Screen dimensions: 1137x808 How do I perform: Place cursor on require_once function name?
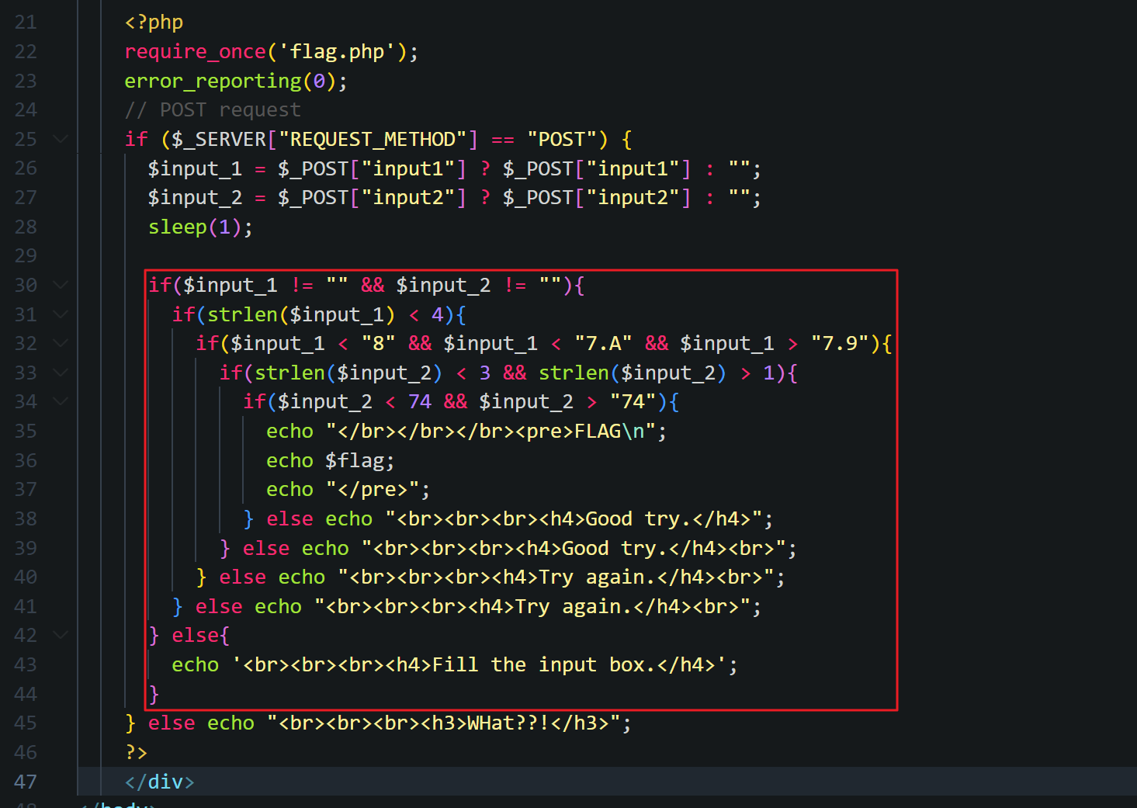(x=195, y=52)
